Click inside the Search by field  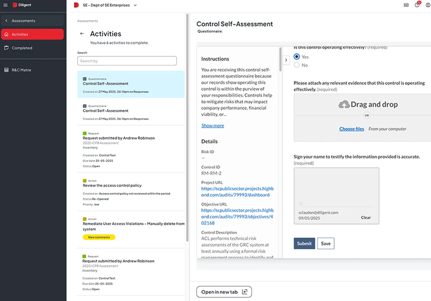click(x=127, y=61)
